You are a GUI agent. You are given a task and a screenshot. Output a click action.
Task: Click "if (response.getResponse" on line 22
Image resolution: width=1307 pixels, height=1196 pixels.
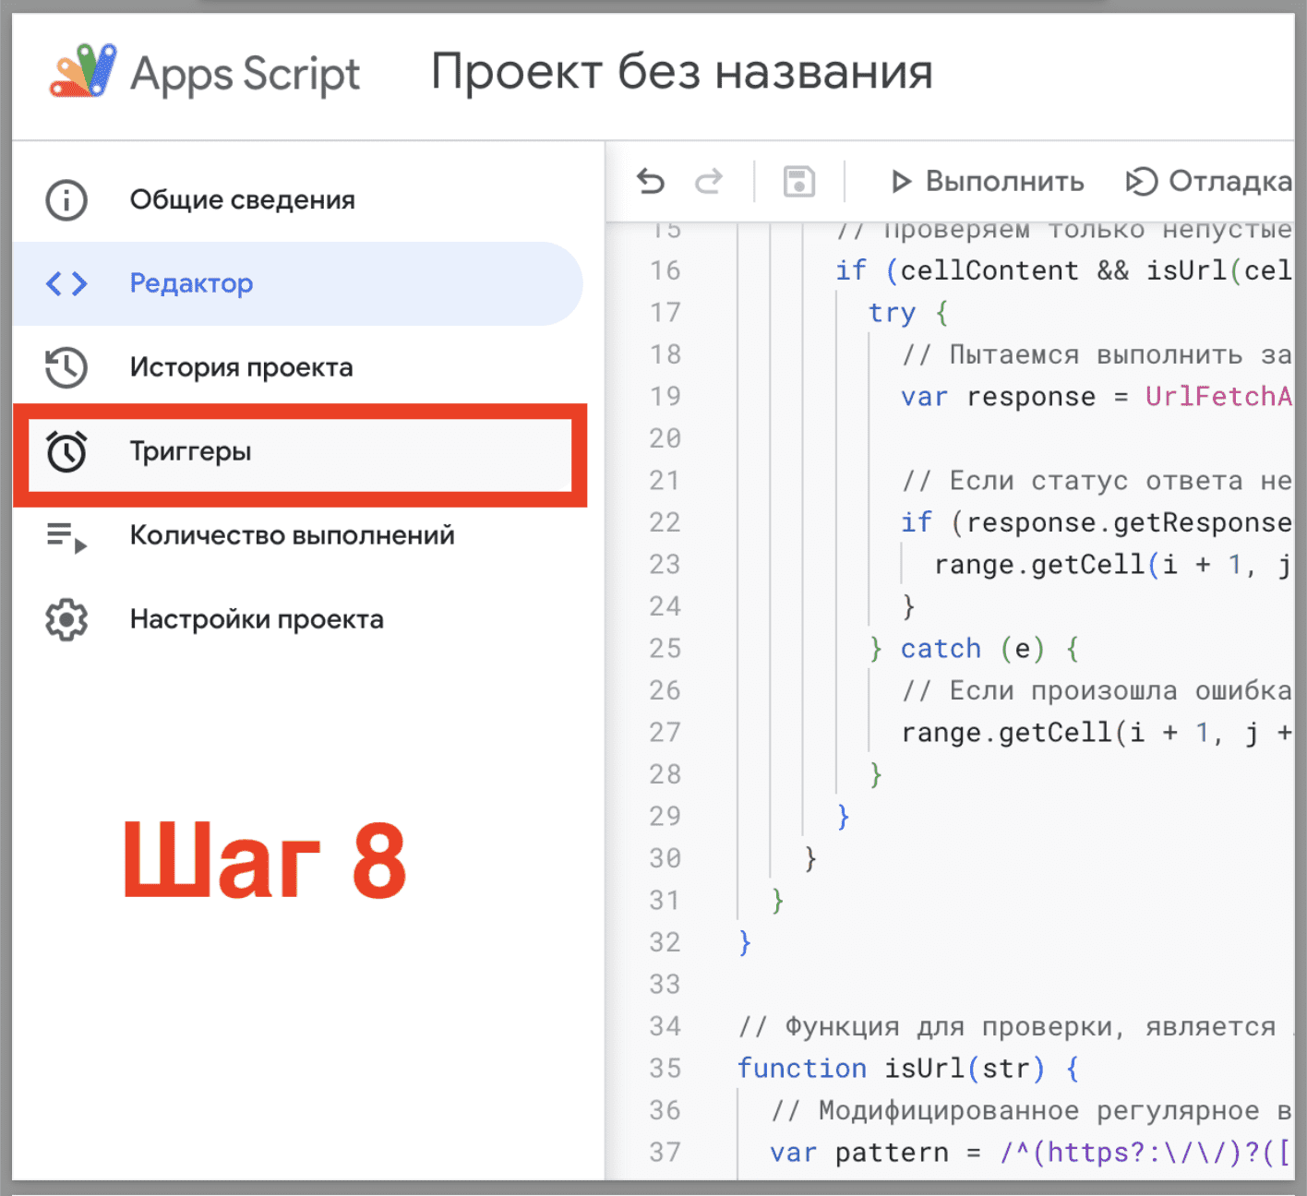pyautogui.click(x=1097, y=523)
